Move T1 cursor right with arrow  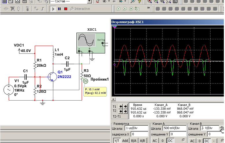pyautogui.click(x=125, y=106)
